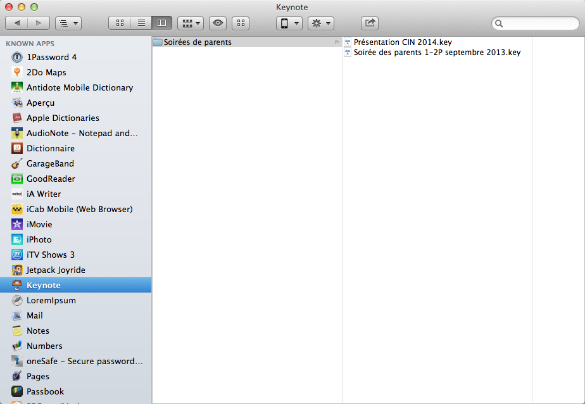585x404 pixels.
Task: Select Aperçu in the apps list
Action: click(x=76, y=103)
